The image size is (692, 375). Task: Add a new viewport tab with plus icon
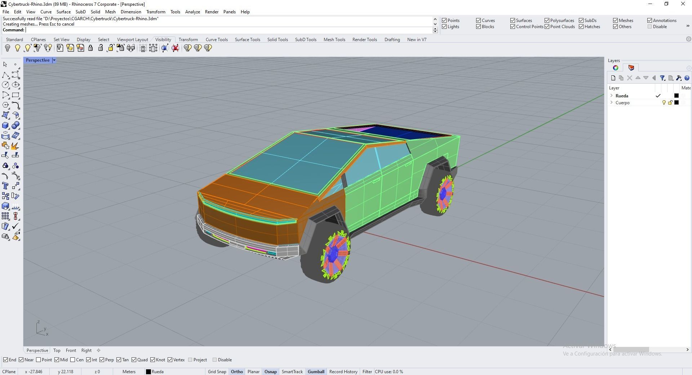click(98, 350)
